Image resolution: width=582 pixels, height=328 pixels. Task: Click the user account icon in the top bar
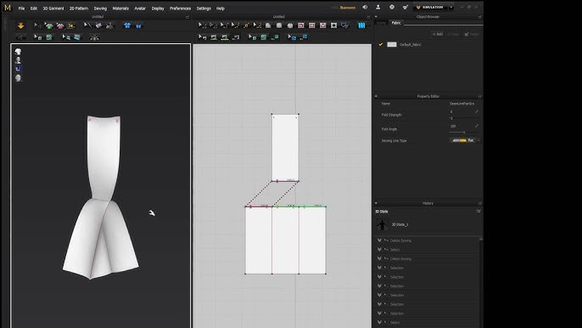(378, 7)
